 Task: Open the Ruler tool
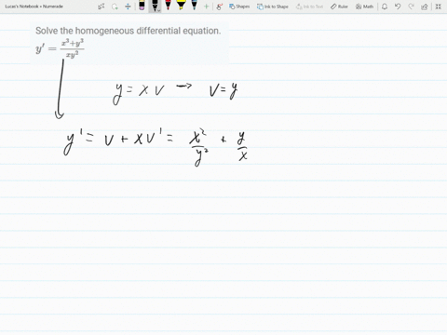click(339, 7)
